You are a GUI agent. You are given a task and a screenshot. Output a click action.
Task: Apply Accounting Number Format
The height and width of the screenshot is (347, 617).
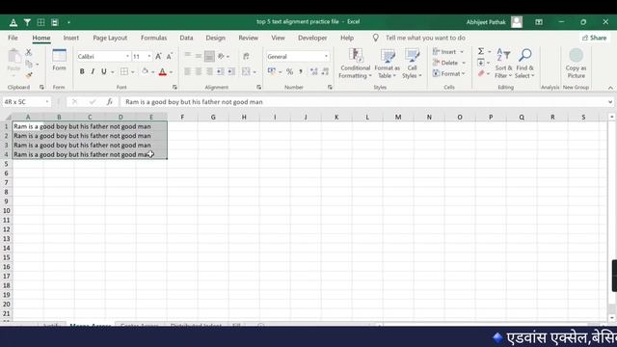click(272, 71)
